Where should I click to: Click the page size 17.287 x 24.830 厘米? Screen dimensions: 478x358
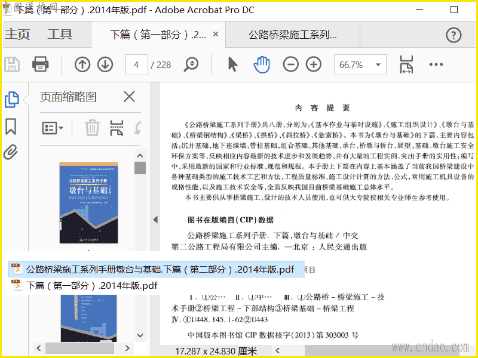[216, 351]
